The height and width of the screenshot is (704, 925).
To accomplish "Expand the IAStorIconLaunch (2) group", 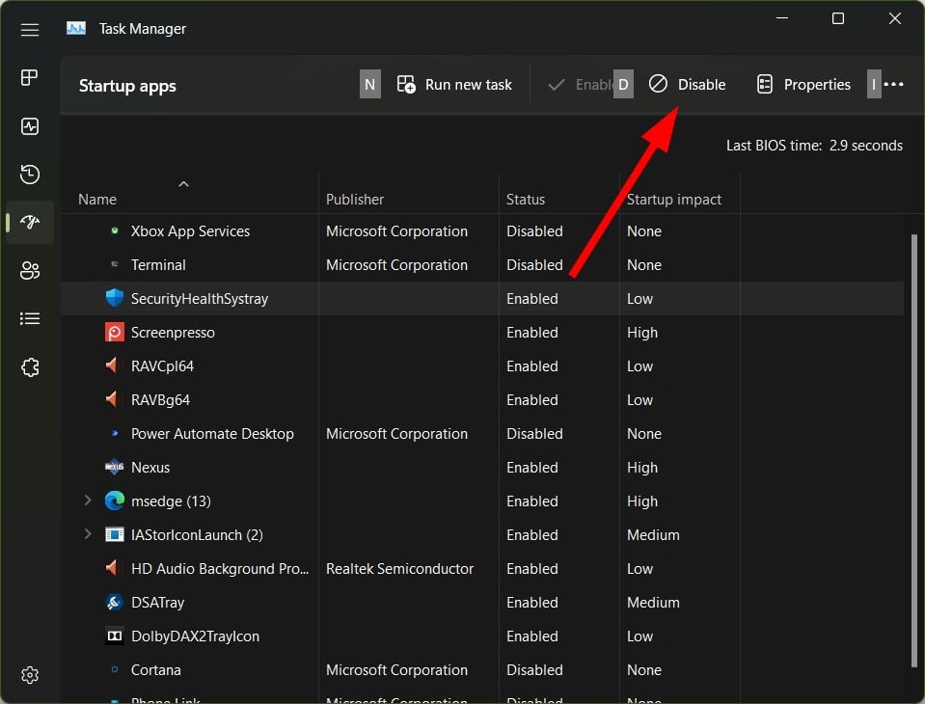I will point(88,534).
